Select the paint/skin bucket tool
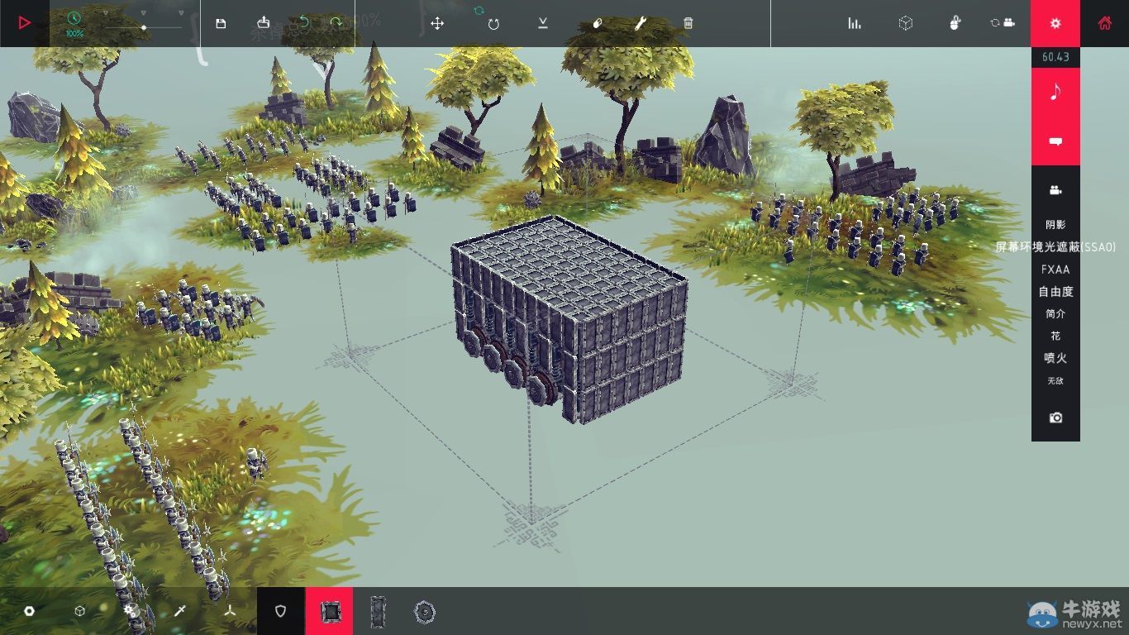This screenshot has width=1129, height=635. point(598,23)
